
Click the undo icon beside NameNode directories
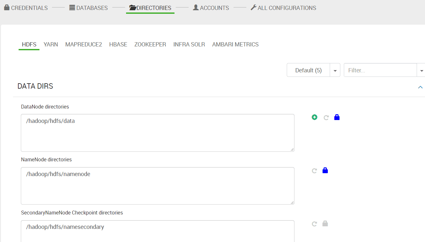click(x=314, y=171)
